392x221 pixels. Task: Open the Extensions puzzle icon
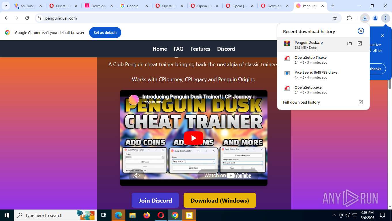coord(350,18)
